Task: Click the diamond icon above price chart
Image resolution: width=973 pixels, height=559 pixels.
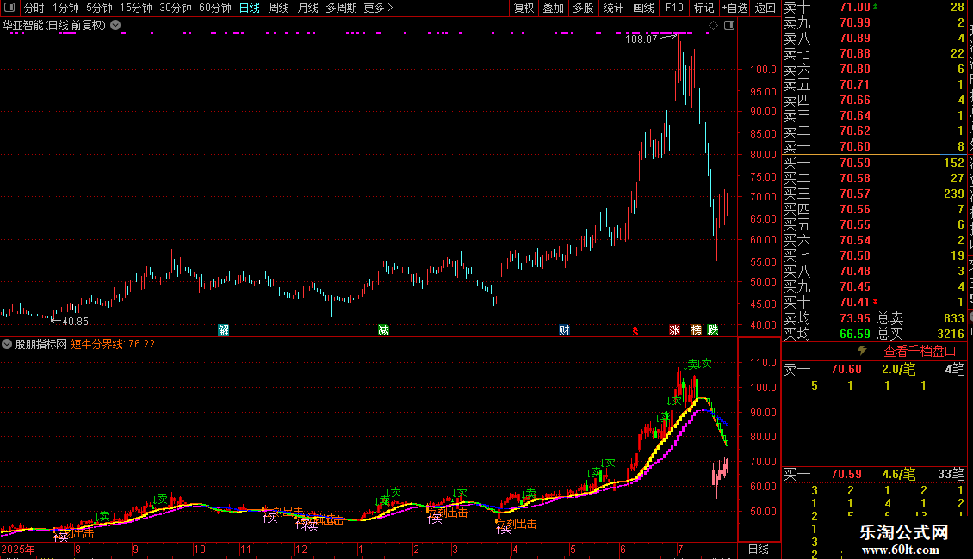Action: 713,26
